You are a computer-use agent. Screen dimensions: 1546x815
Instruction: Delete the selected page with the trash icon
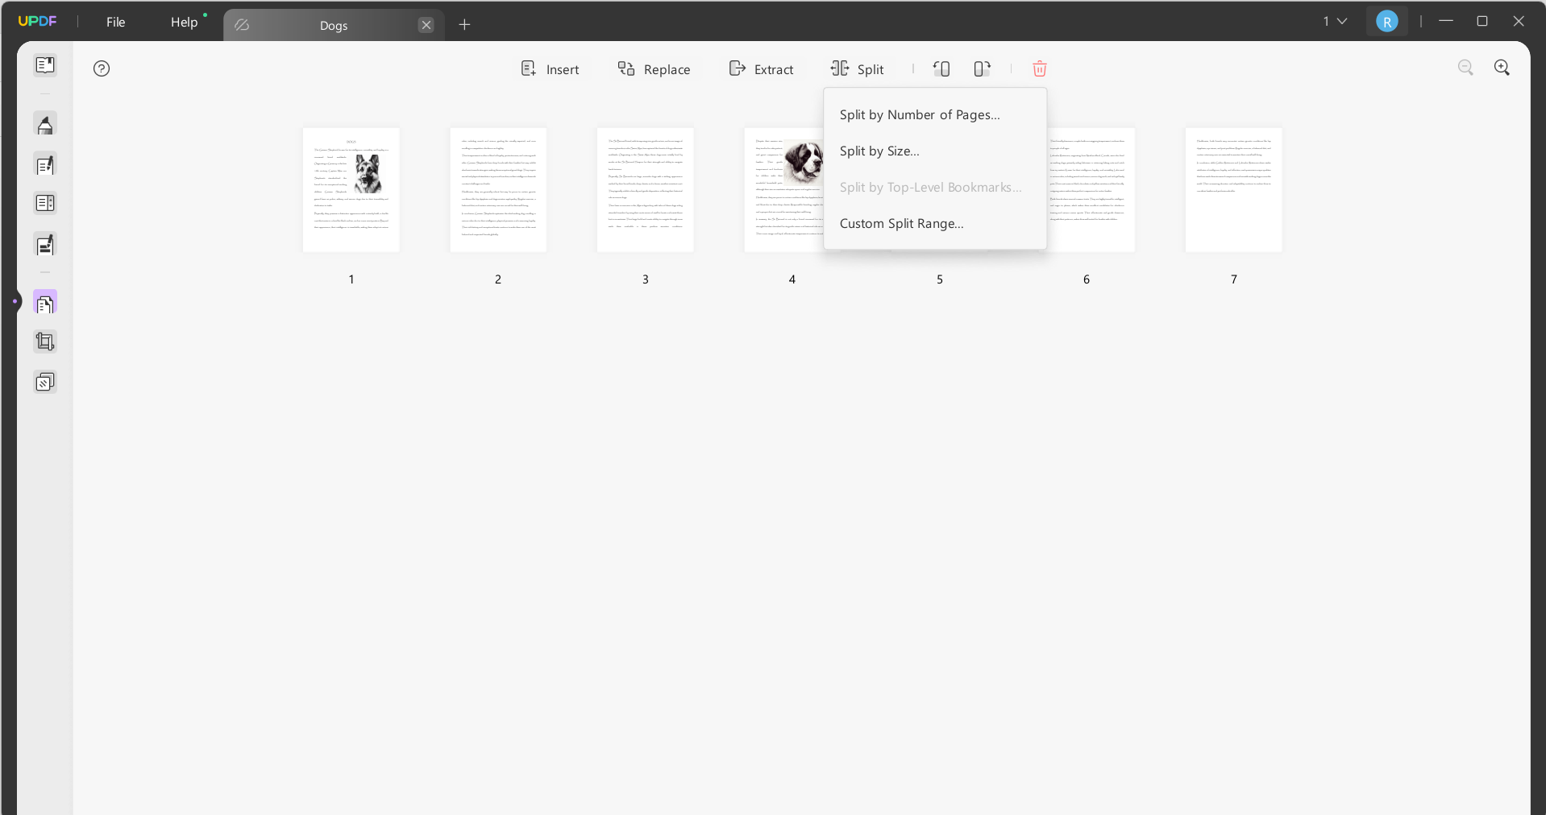pyautogui.click(x=1039, y=69)
